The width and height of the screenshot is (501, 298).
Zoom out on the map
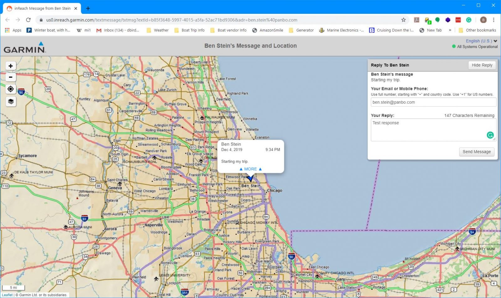pos(11,77)
